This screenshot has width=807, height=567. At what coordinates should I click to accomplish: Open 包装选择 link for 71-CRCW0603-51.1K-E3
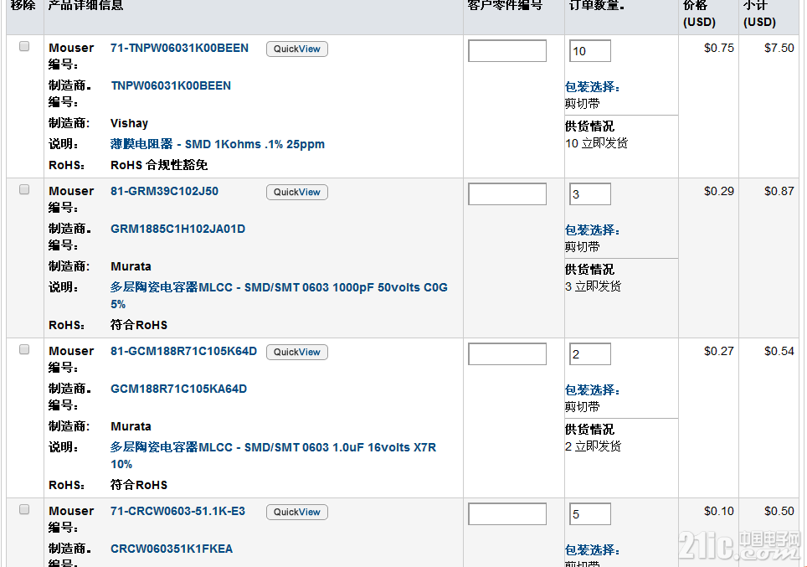pyautogui.click(x=593, y=550)
